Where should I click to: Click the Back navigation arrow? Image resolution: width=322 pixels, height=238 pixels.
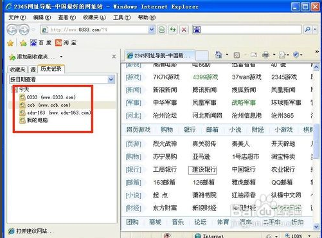coord(12,30)
